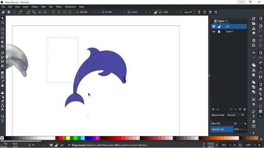Image resolution: width=264 pixels, height=148 pixels.
Task: Toggle the status bar layer lock
Action: pos(57,145)
